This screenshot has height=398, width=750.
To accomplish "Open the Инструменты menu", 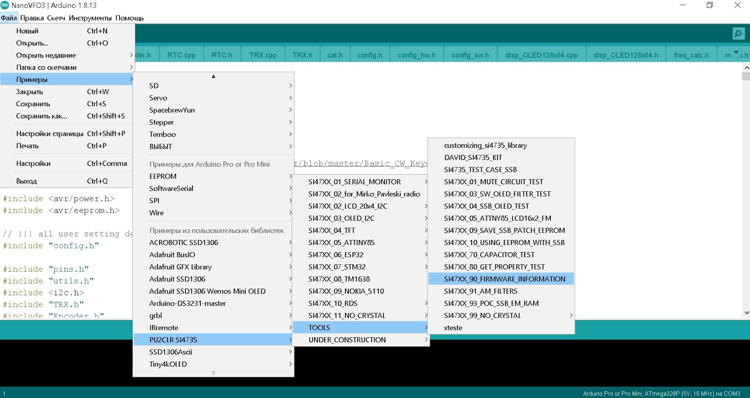I will click(90, 18).
